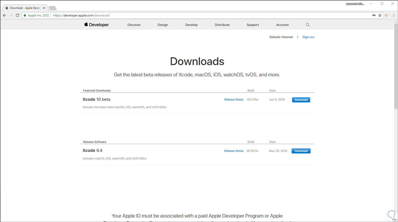The width and height of the screenshot is (398, 222).
Task: Open Release Notes for Xcode 10 beta
Action: point(234,99)
